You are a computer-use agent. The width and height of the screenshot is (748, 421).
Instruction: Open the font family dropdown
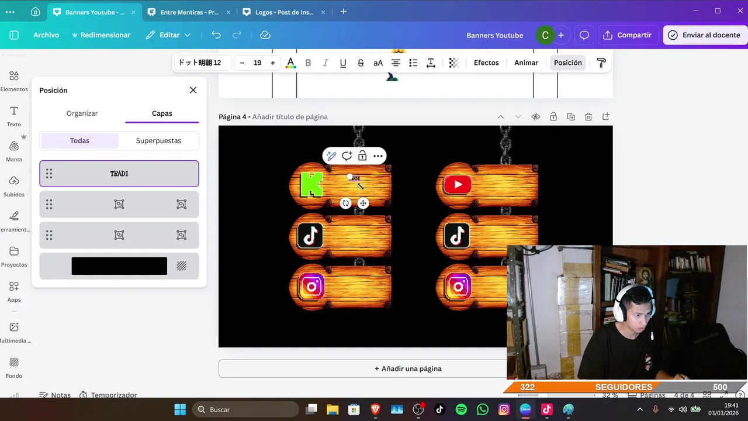click(x=203, y=63)
